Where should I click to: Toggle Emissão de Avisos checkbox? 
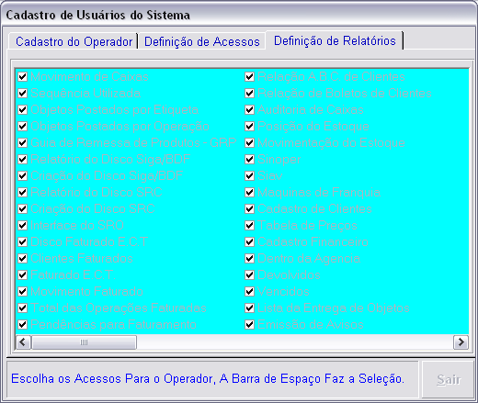pyautogui.click(x=250, y=324)
